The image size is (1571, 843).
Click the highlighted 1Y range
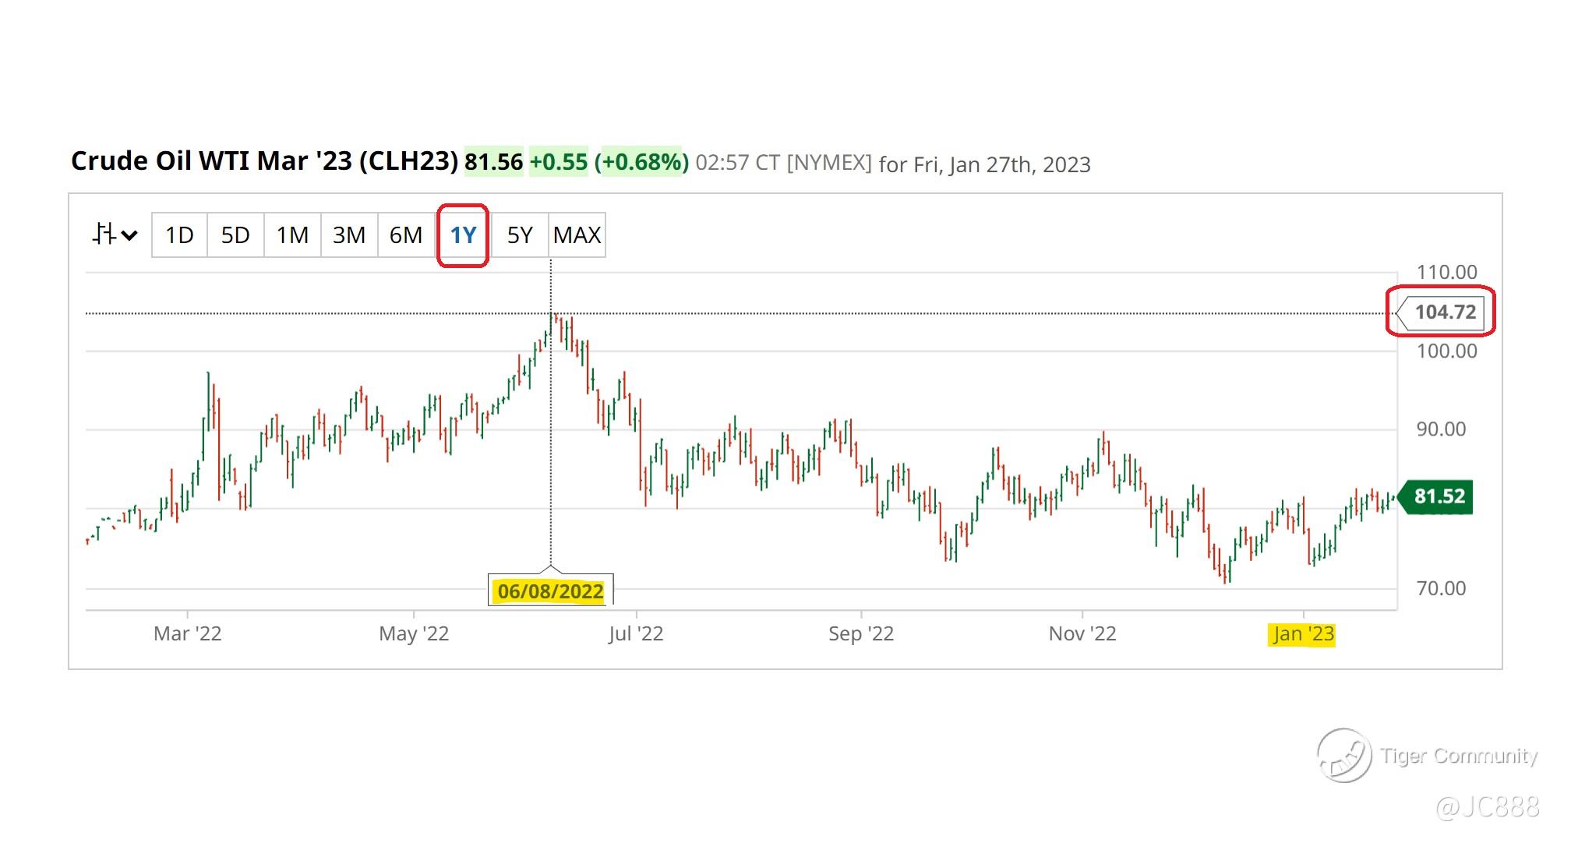pyautogui.click(x=463, y=235)
